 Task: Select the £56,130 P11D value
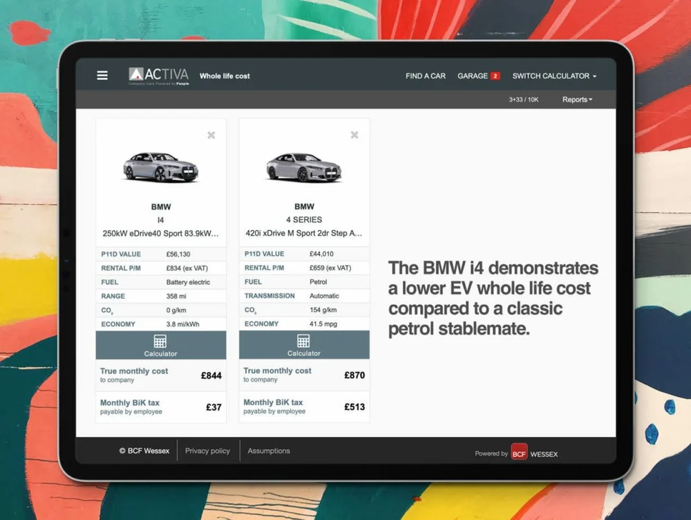(178, 254)
